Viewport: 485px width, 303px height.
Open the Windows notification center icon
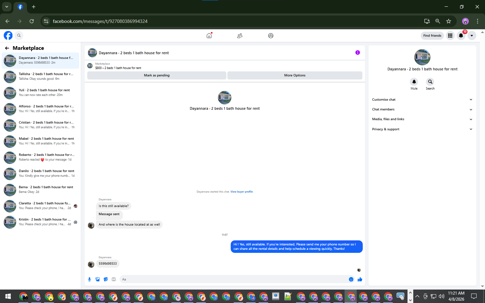(x=474, y=296)
